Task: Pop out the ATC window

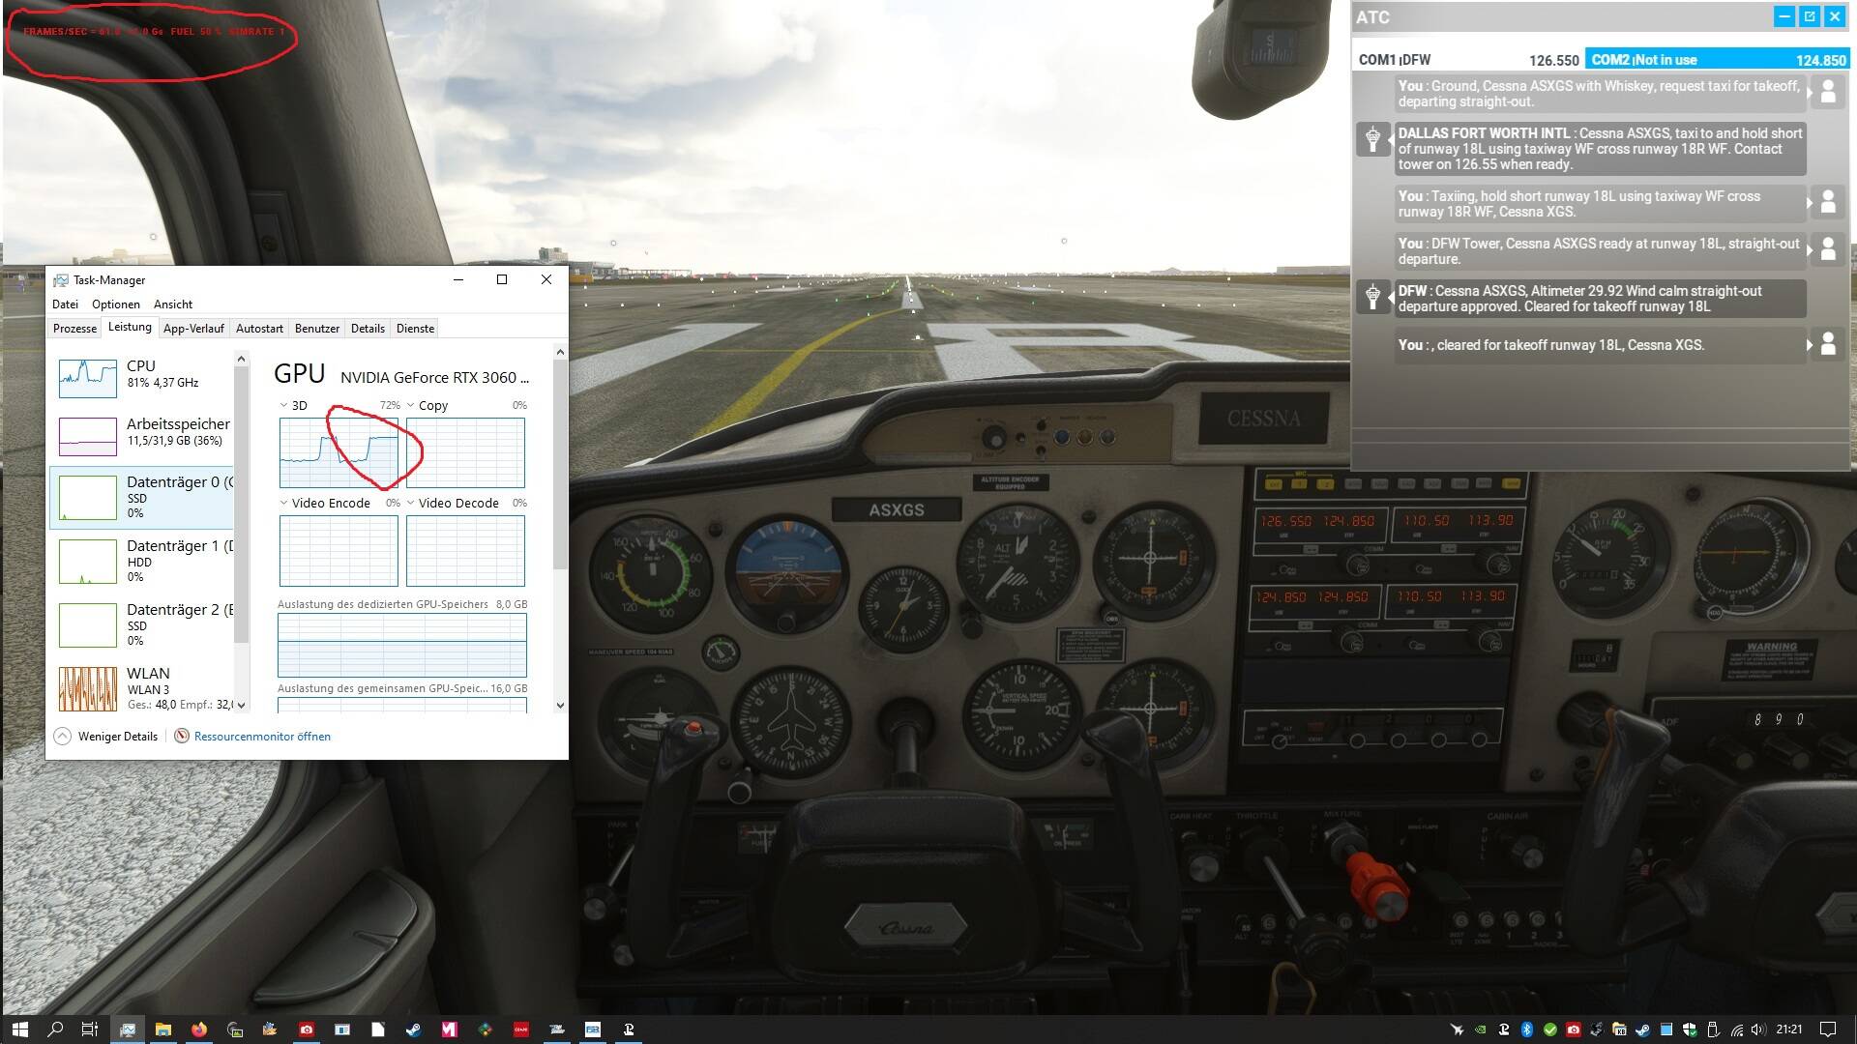Action: (1810, 16)
